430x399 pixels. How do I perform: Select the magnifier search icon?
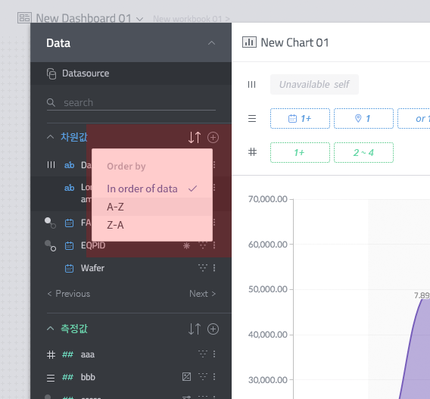coord(51,102)
